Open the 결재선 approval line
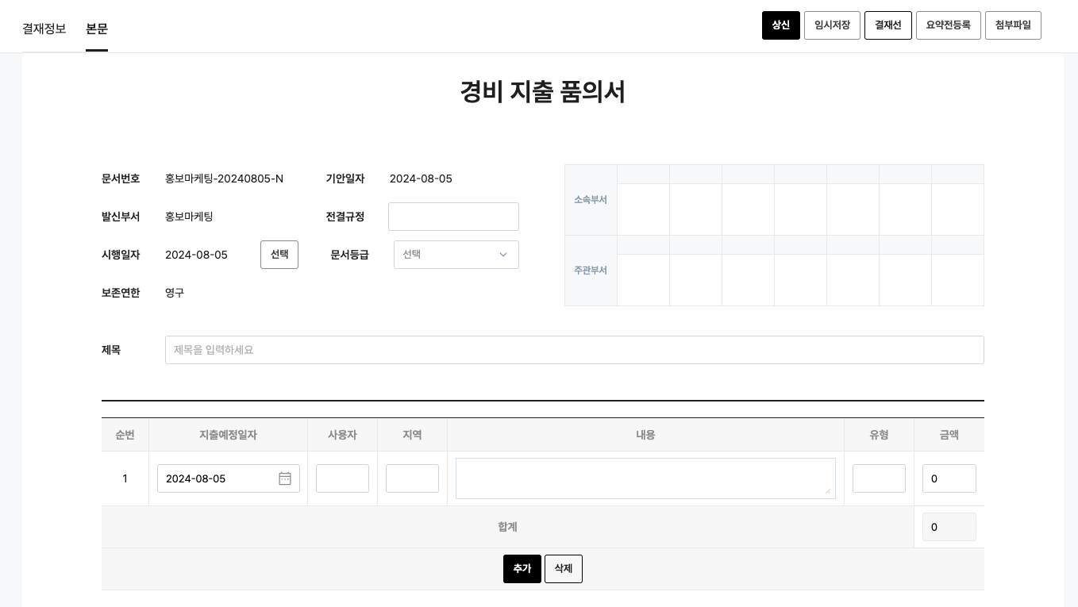The width and height of the screenshot is (1078, 607). coord(887,25)
